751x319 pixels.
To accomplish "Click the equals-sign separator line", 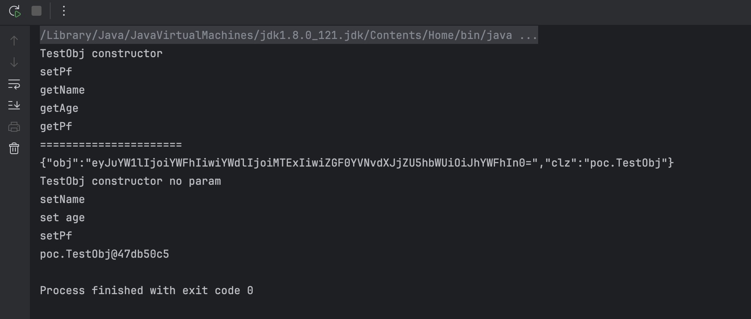I will click(111, 145).
